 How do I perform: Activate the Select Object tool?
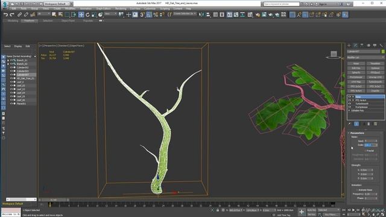(54, 14)
